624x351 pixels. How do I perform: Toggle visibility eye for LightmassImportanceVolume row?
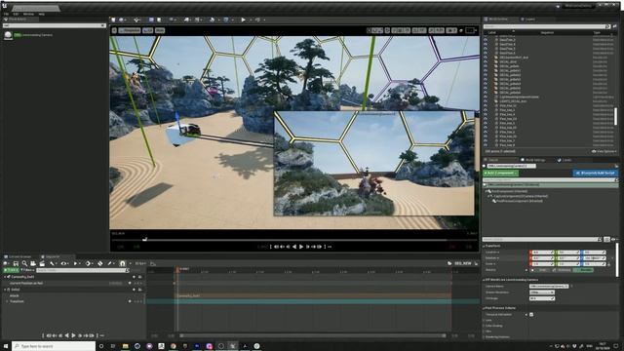coord(486,97)
